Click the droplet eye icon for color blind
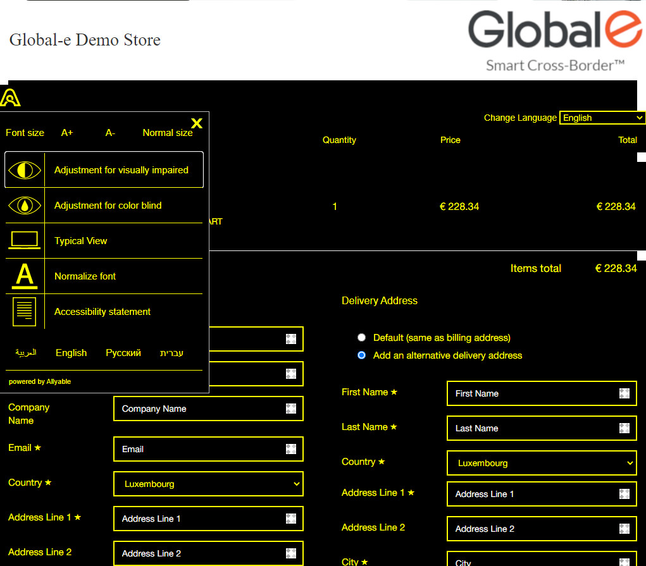 (x=24, y=206)
